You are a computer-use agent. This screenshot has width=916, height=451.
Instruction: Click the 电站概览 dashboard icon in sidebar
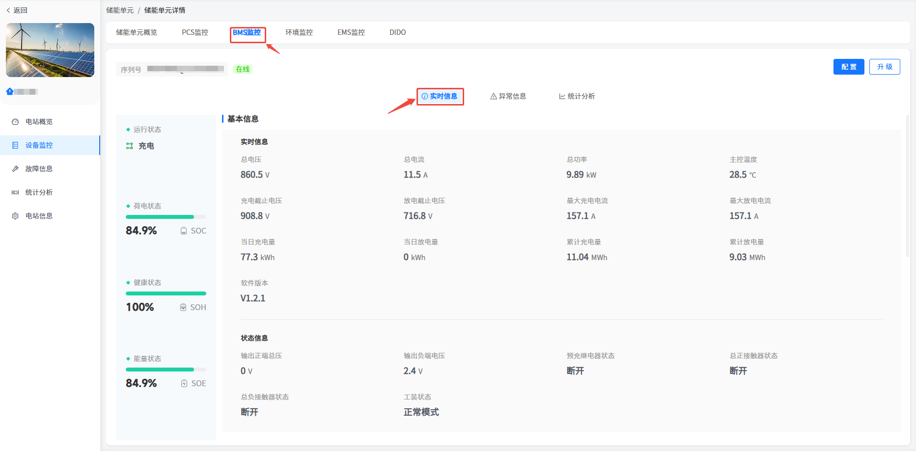click(x=15, y=122)
